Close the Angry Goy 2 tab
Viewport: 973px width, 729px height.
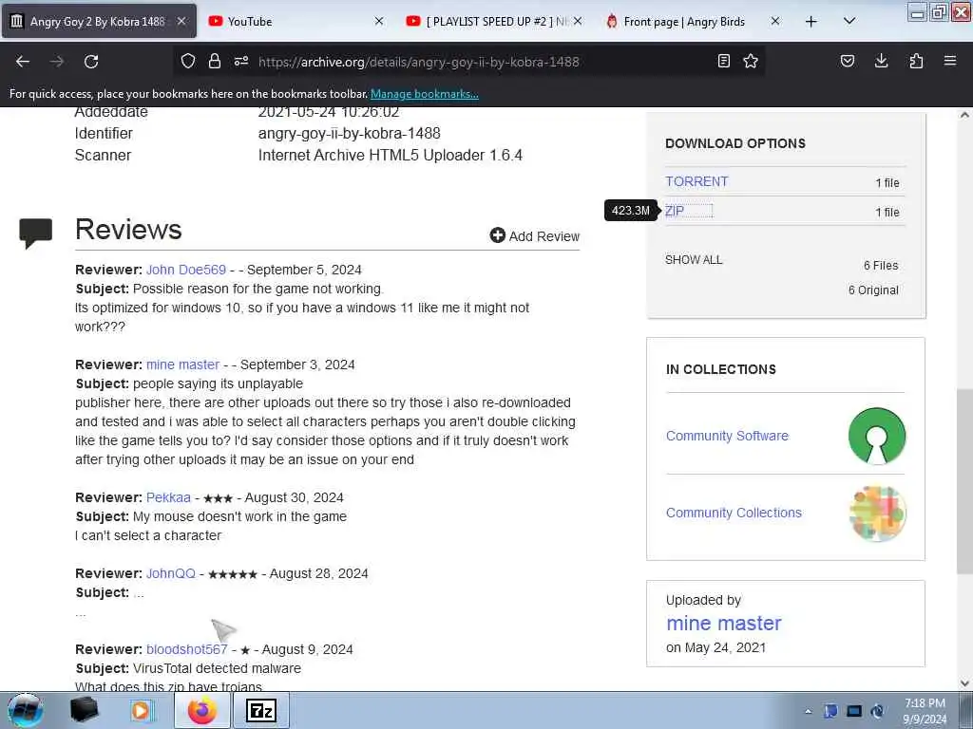181,21
